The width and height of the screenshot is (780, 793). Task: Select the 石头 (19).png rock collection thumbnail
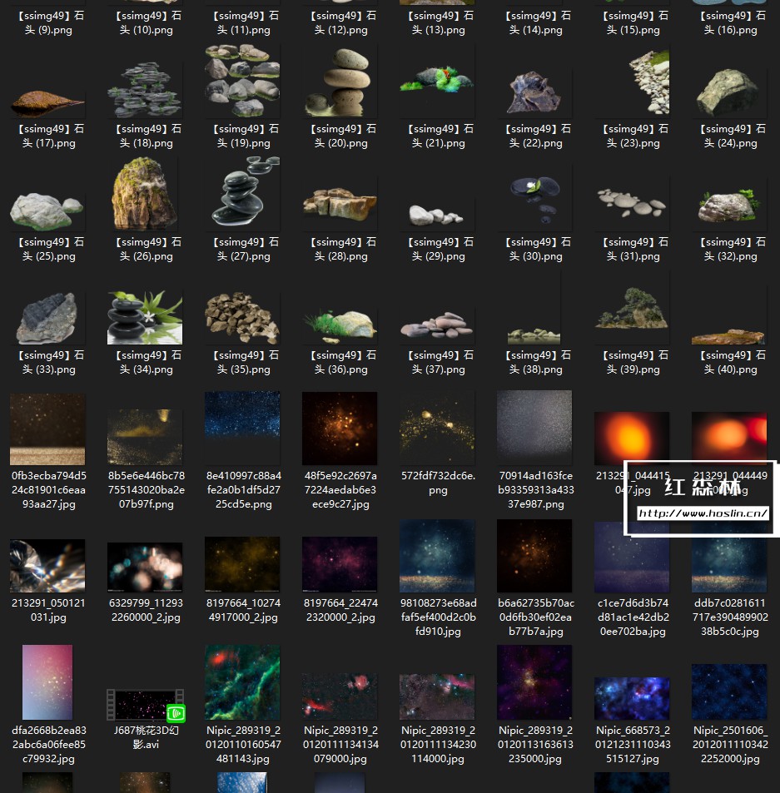click(x=242, y=81)
